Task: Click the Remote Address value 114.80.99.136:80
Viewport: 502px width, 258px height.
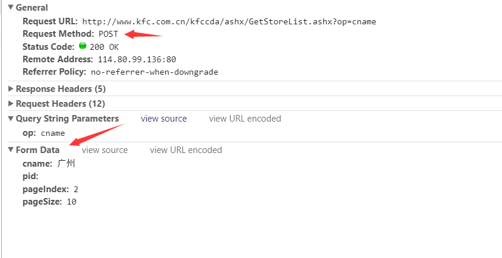Action: click(137, 59)
